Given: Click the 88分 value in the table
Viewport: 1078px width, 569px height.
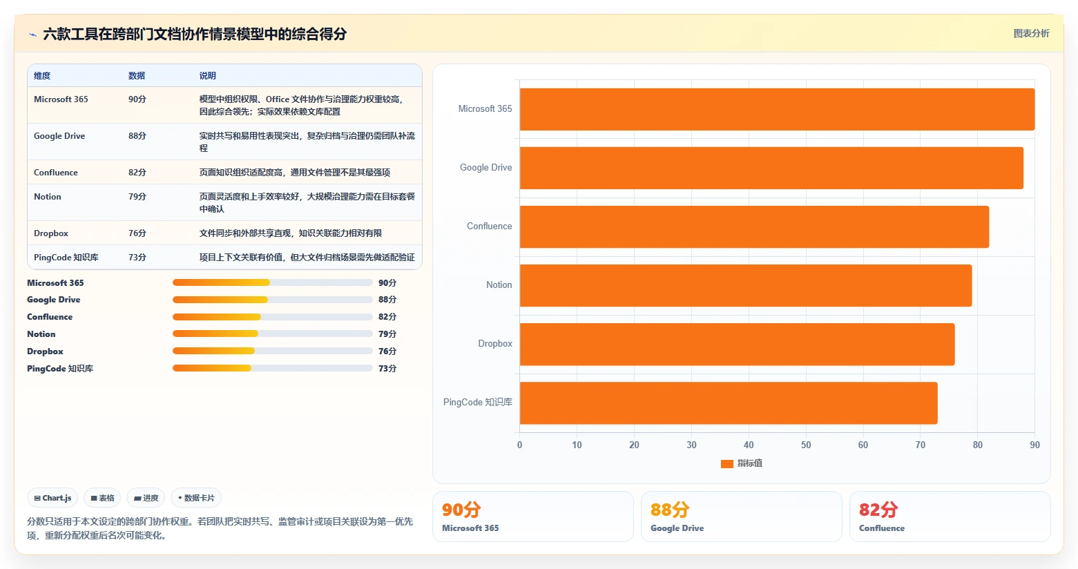Looking at the screenshot, I should point(137,136).
